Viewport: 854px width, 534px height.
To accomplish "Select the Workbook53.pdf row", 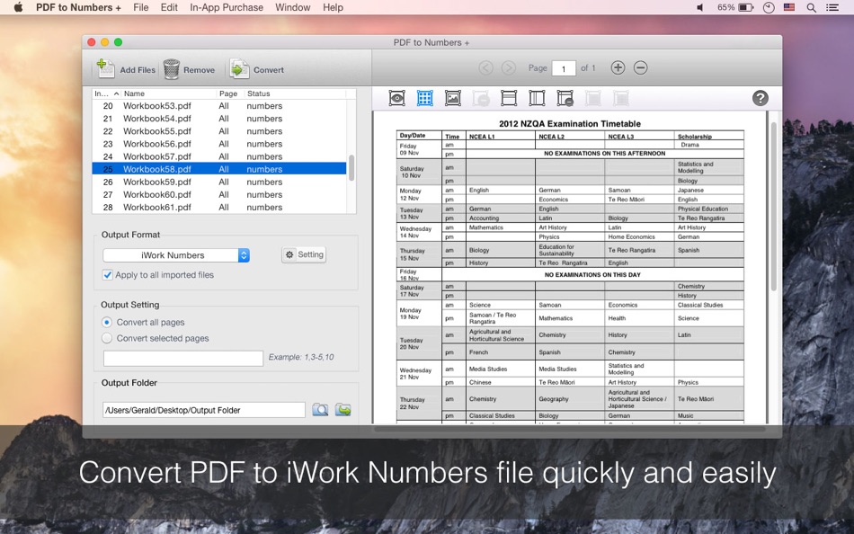I will (x=219, y=106).
